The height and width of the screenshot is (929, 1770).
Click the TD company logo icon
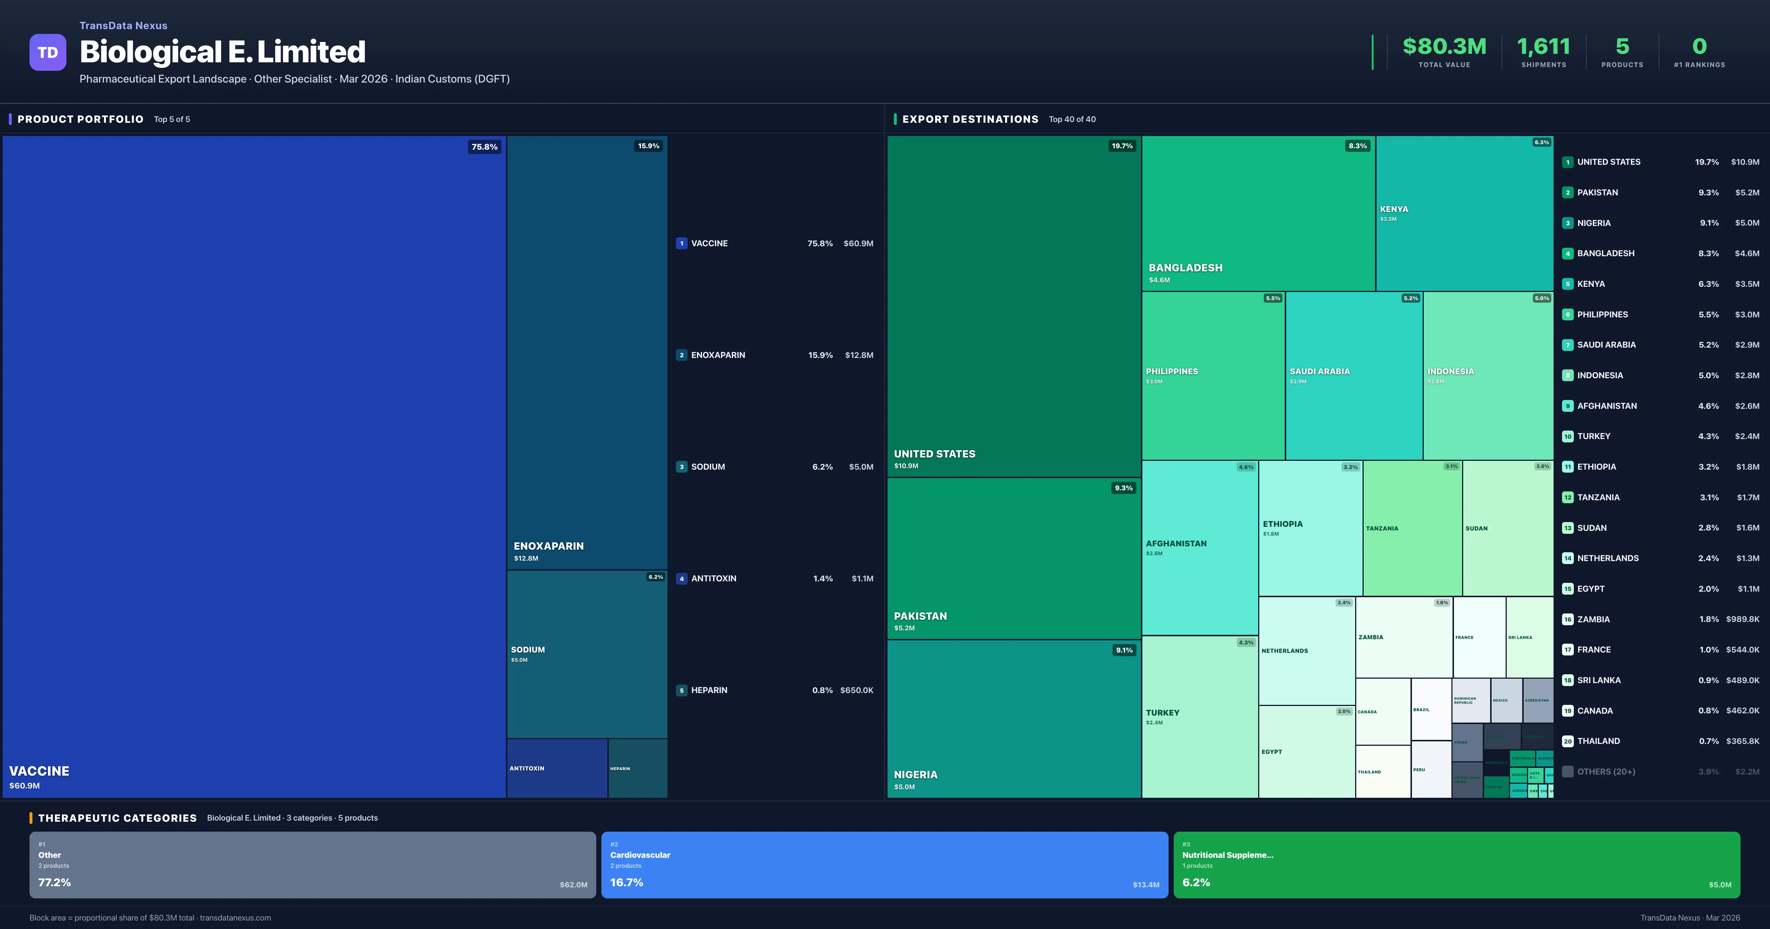point(48,52)
